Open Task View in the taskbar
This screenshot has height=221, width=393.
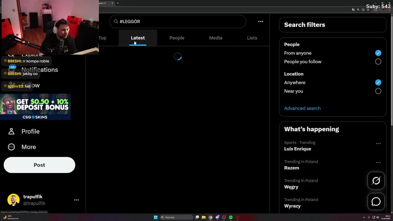(x=197, y=217)
